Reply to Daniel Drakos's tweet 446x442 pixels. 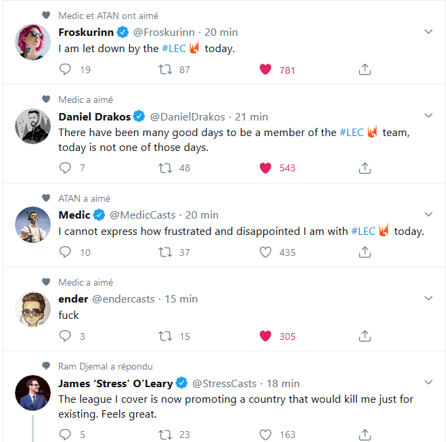(66, 167)
